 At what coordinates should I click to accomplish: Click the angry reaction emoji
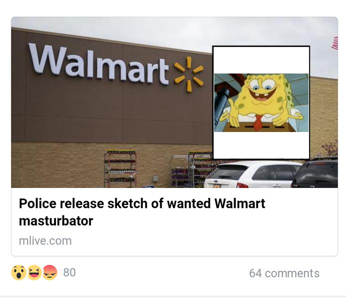tap(50, 272)
